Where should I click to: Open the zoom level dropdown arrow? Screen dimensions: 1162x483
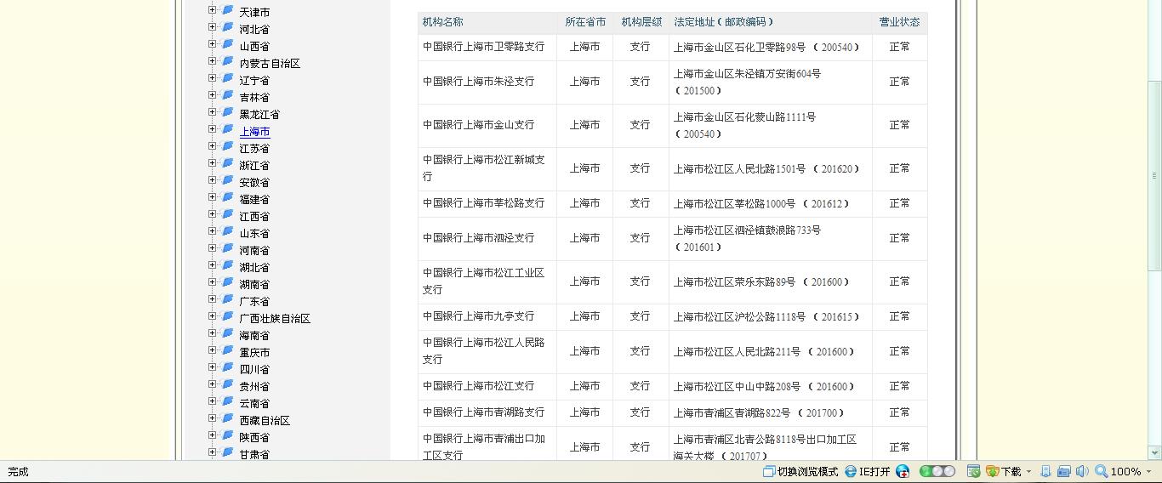(x=1149, y=472)
